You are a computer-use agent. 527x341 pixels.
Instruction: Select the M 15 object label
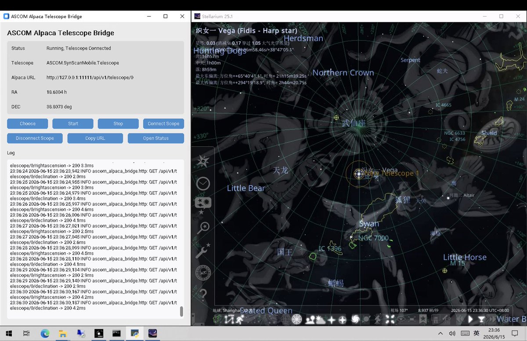coord(458,263)
